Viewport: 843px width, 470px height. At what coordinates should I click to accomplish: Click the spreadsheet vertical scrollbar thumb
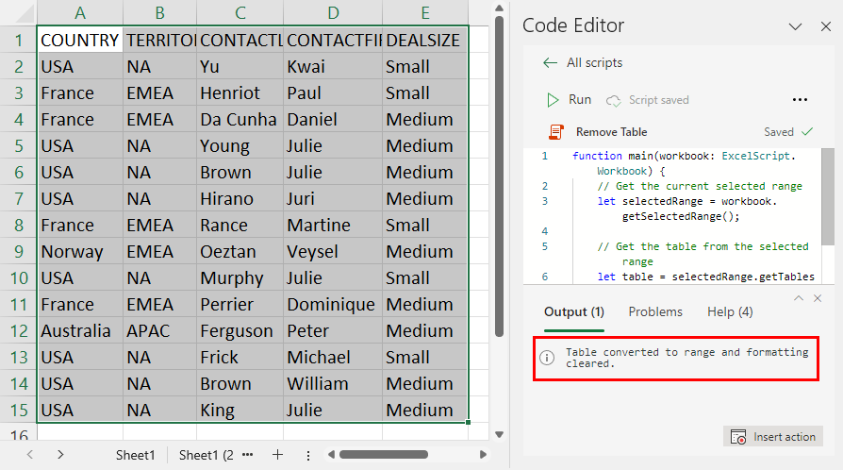[x=499, y=176]
